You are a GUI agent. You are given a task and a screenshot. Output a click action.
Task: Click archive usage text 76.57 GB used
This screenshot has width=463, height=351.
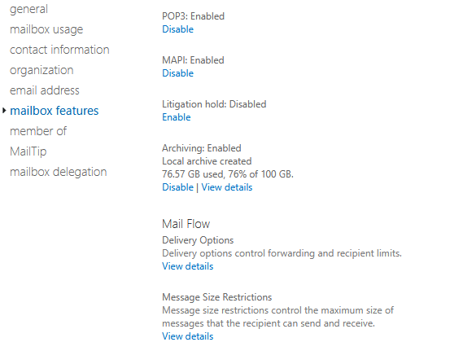194,174
